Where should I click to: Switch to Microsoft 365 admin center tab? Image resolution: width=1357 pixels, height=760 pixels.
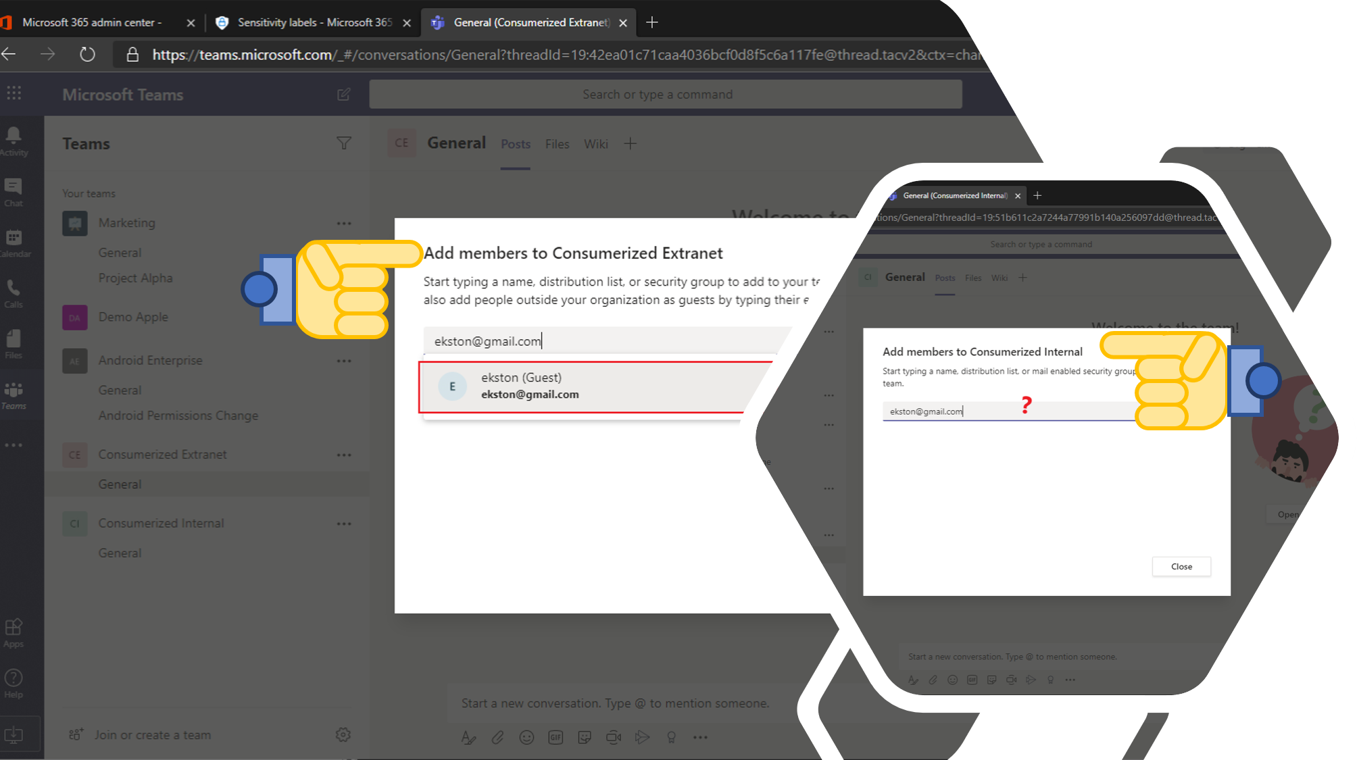point(98,22)
